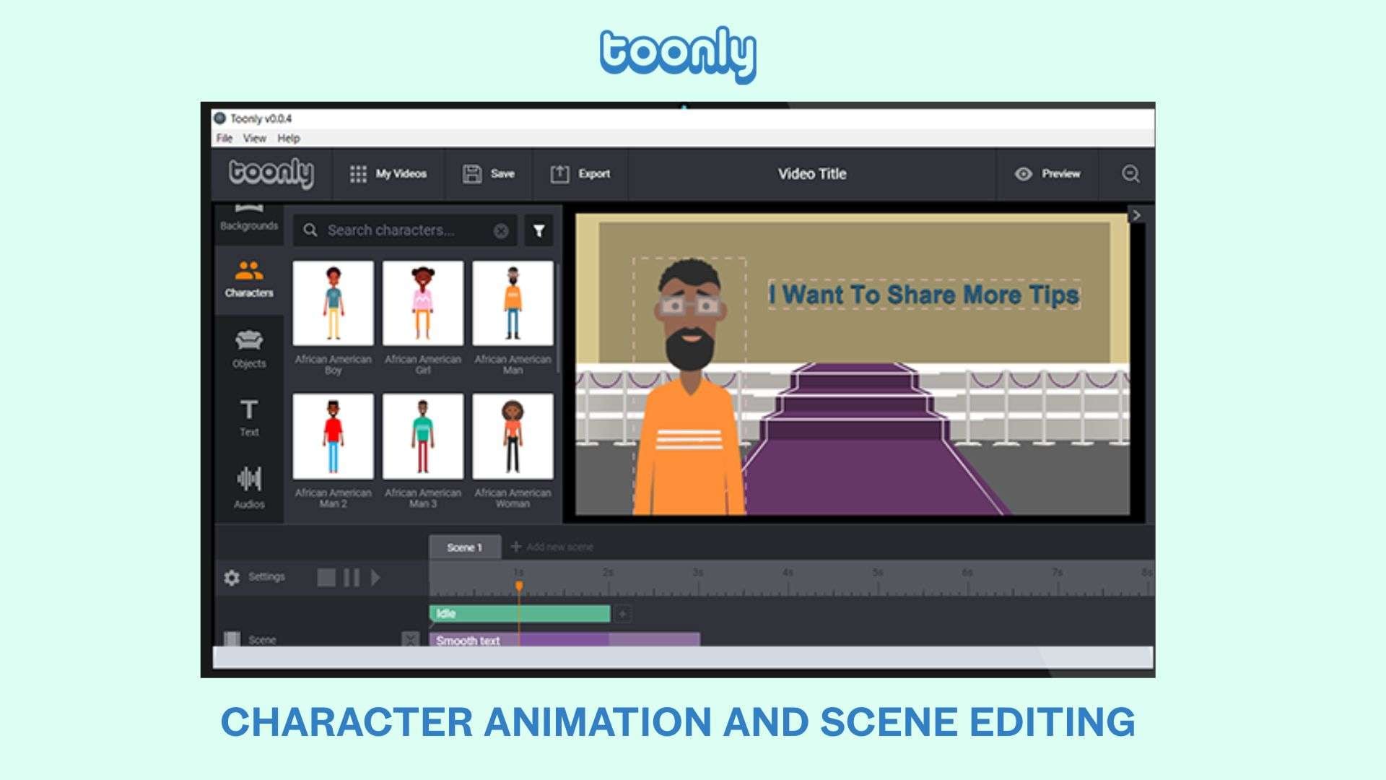Viewport: 1386px width, 780px height.
Task: Click the orange playhead marker
Action: pos(519,586)
